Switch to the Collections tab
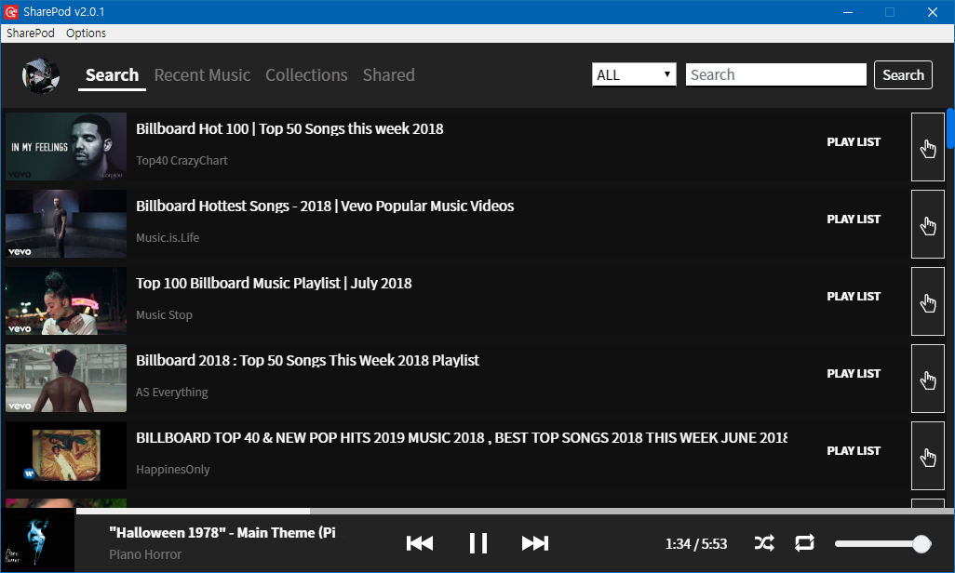Image resolution: width=955 pixels, height=573 pixels. (x=306, y=75)
